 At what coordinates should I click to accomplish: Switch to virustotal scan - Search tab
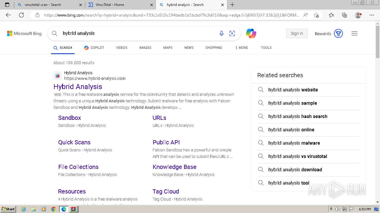click(50, 5)
